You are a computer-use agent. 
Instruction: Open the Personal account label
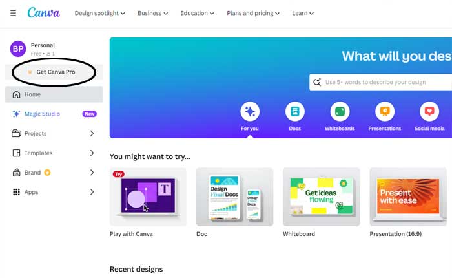pyautogui.click(x=43, y=45)
